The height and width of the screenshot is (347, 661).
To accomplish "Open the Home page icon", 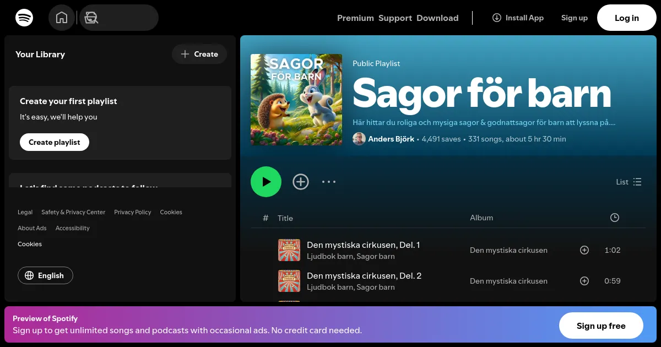I will click(x=62, y=17).
